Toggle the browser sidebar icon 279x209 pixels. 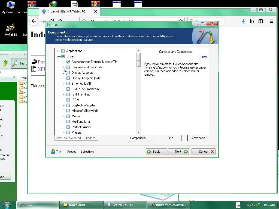(x=261, y=21)
